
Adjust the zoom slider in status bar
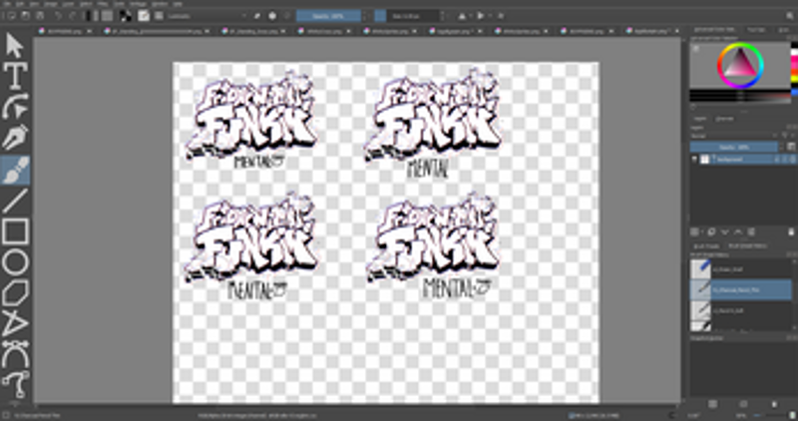pos(770,415)
